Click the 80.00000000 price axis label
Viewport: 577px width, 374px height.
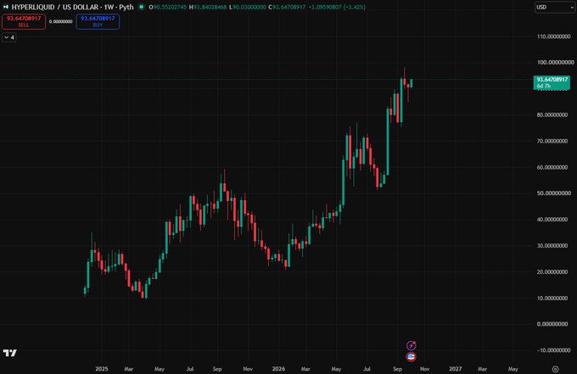click(554, 114)
